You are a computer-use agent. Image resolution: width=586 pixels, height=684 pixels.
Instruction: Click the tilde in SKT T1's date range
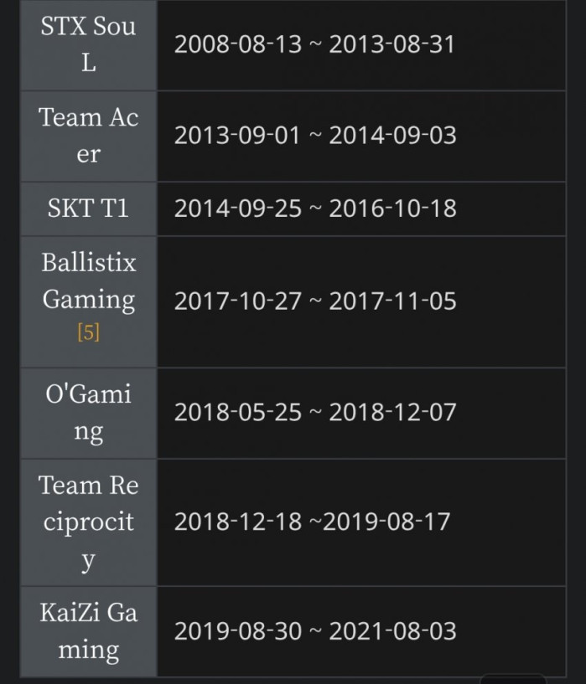315,209
